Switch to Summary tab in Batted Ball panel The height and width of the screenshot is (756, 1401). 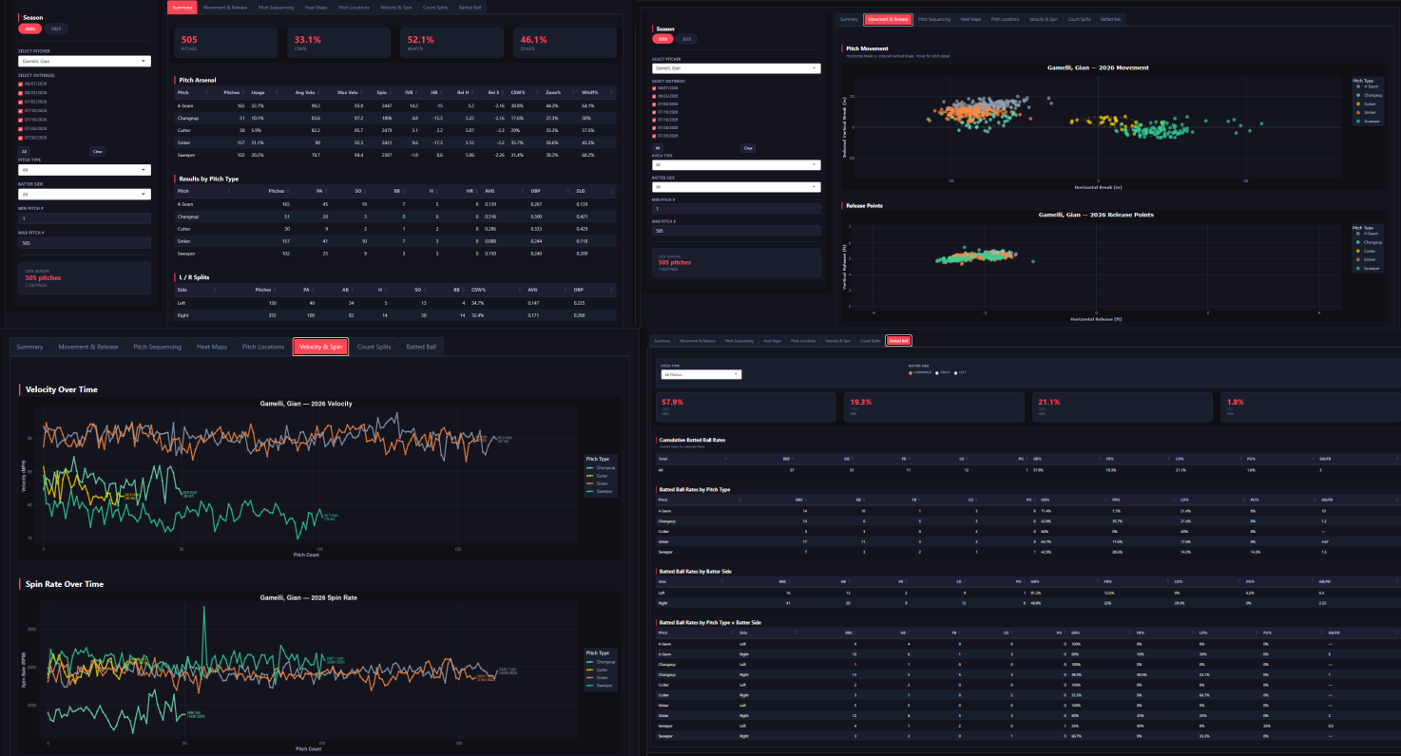click(662, 340)
